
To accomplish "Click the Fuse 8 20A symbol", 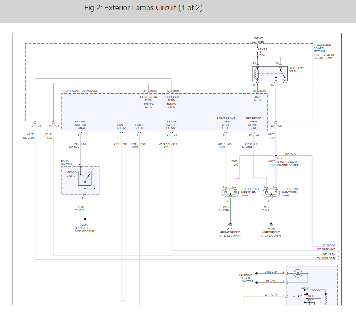I will click(257, 52).
